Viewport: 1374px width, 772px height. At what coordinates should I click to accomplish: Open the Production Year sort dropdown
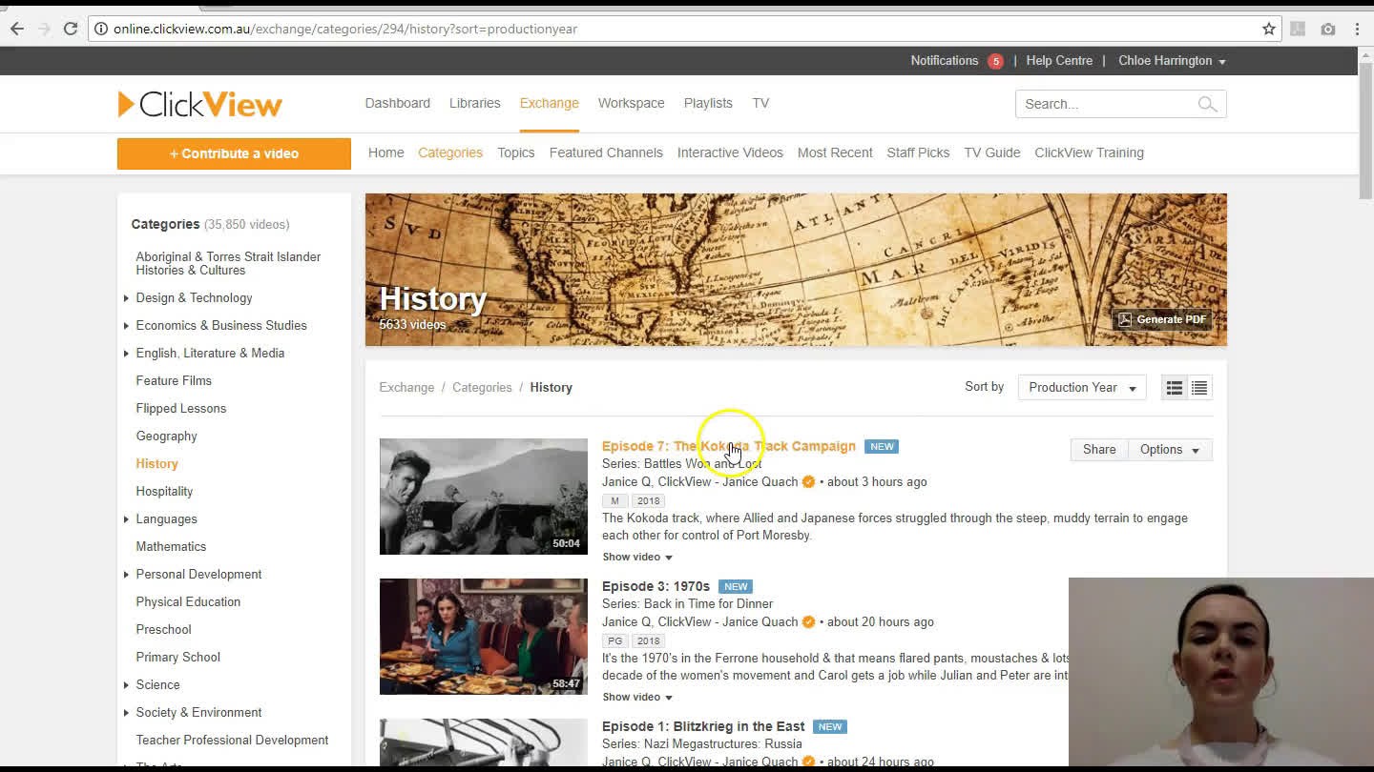[x=1082, y=388]
